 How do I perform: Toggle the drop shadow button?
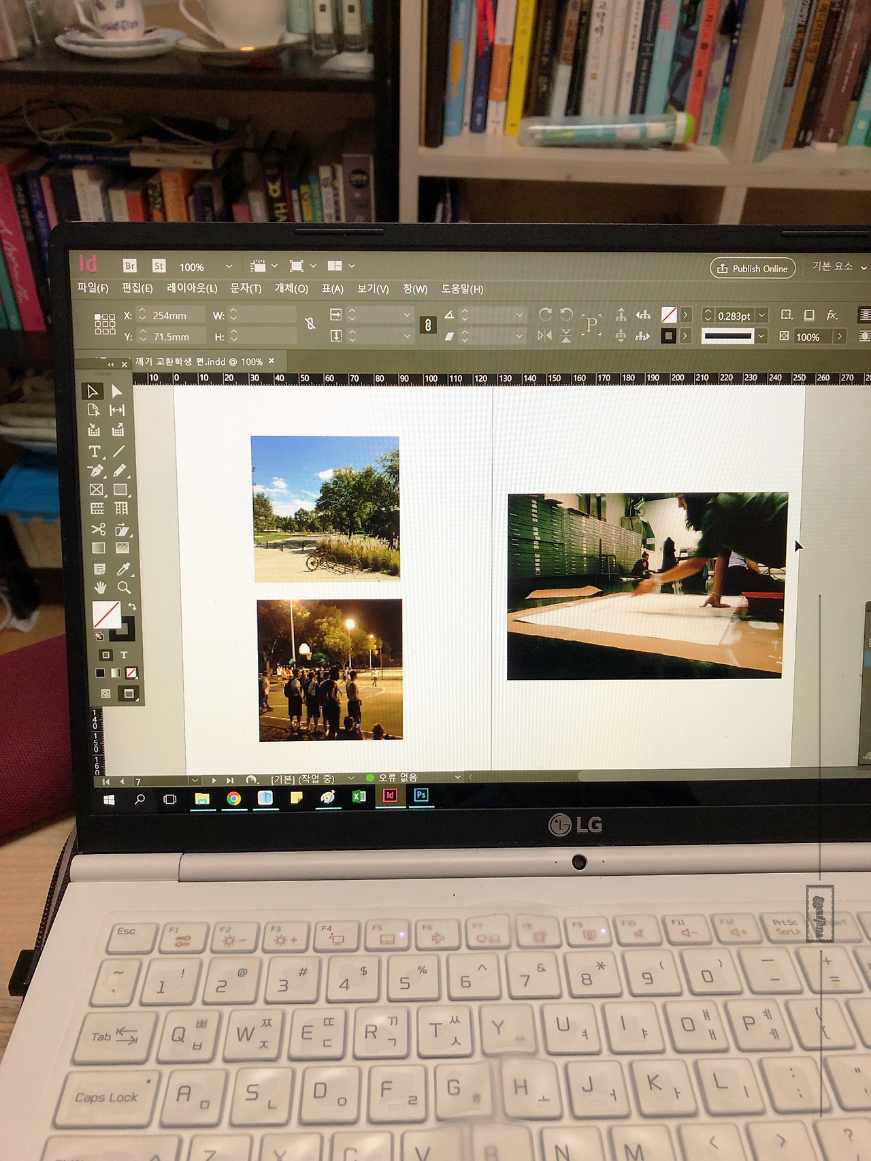coord(809,315)
